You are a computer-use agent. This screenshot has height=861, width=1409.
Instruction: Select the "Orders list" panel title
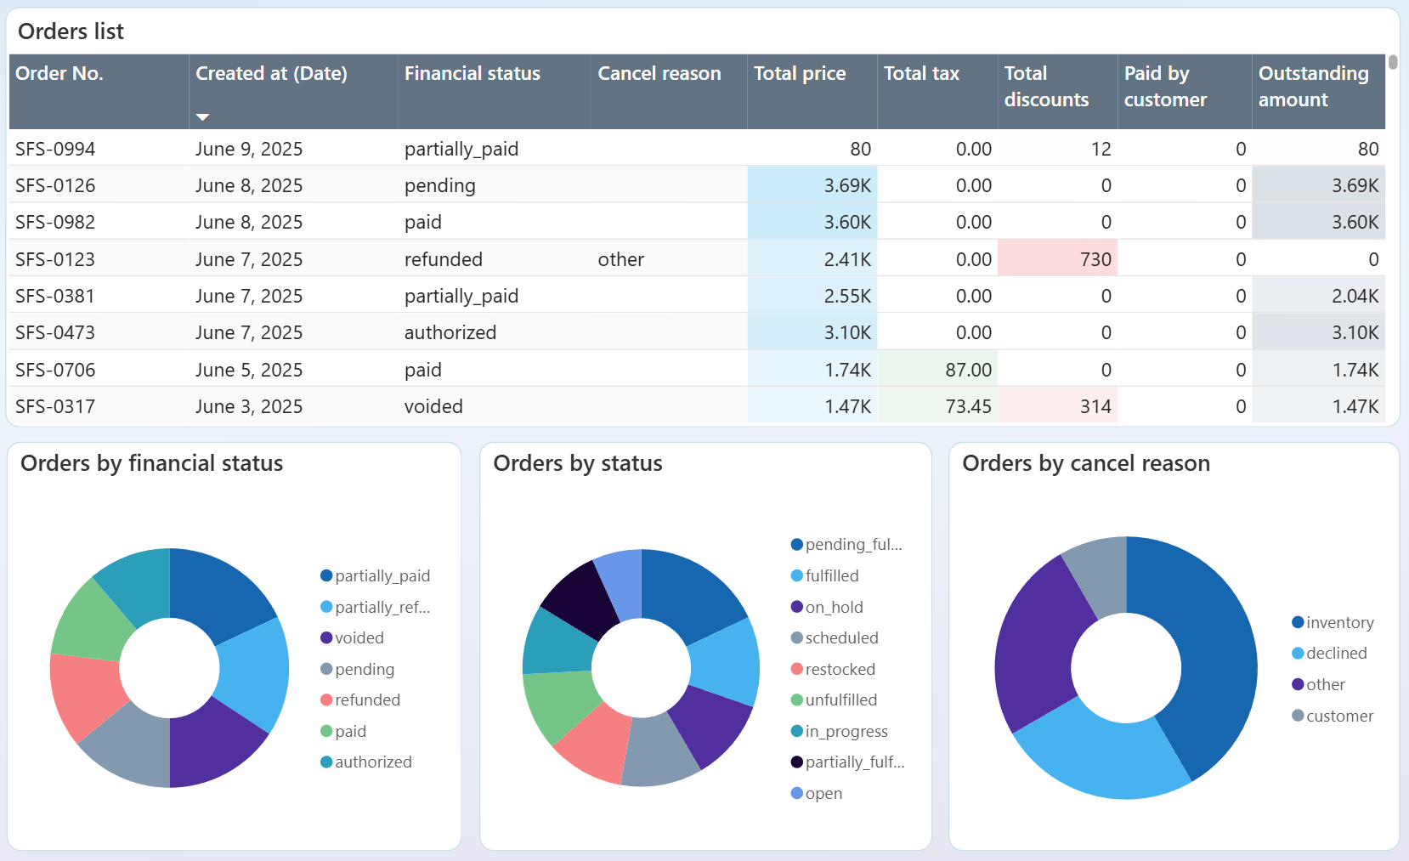click(71, 31)
